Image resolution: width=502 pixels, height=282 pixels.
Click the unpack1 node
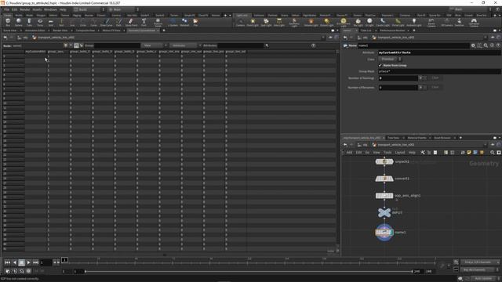pos(384,161)
